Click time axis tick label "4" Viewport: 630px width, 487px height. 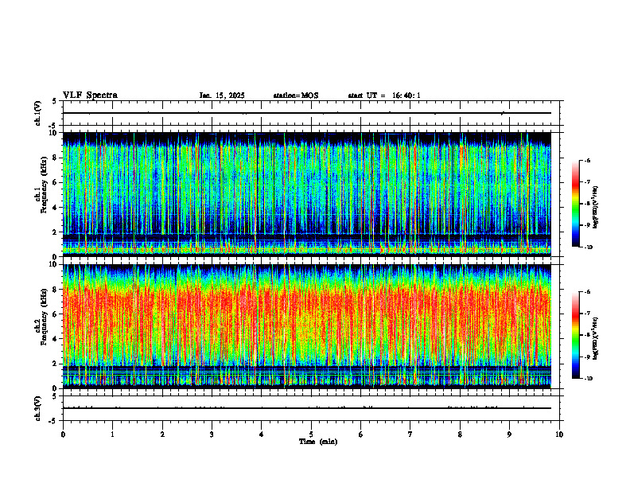(x=262, y=434)
